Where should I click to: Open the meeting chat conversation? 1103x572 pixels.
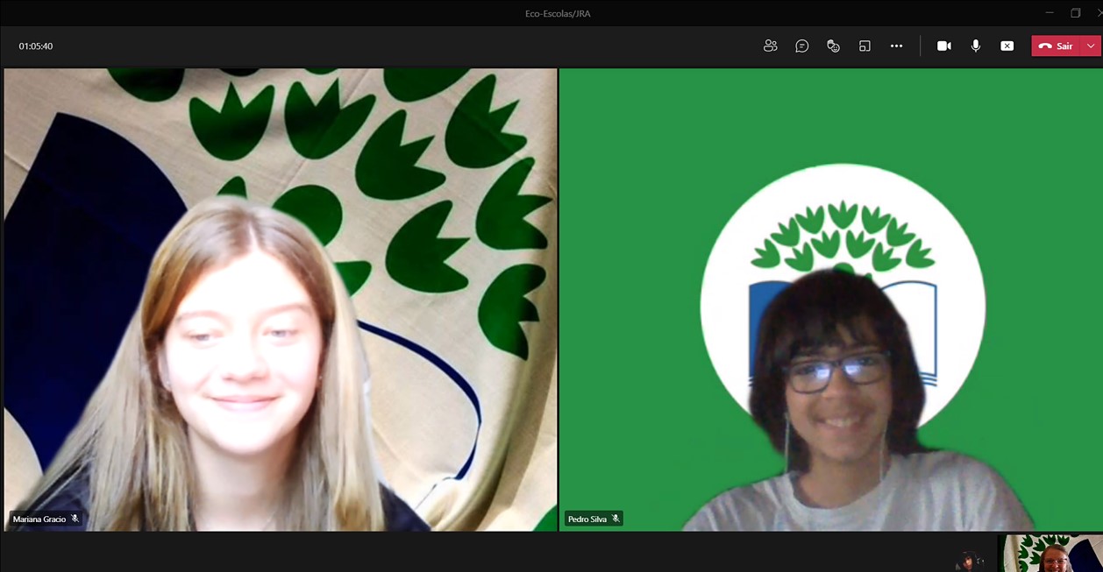click(801, 46)
